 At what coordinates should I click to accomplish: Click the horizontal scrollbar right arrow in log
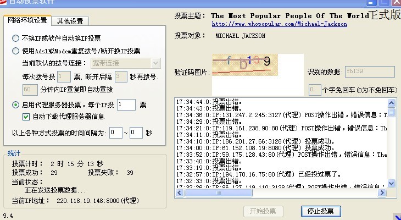pos(382,193)
